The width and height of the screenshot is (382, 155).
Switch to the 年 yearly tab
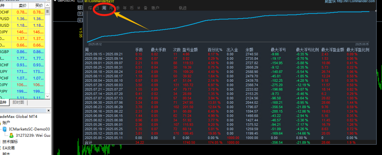pos(125,8)
